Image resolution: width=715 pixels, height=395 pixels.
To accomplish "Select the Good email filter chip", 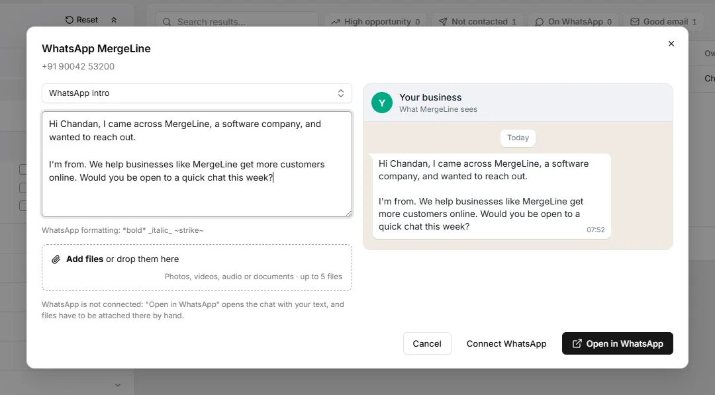I will (663, 22).
